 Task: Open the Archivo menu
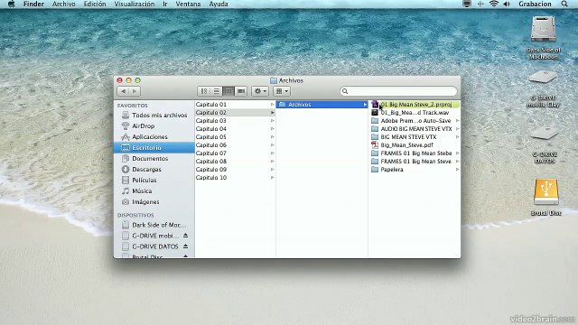(64, 4)
